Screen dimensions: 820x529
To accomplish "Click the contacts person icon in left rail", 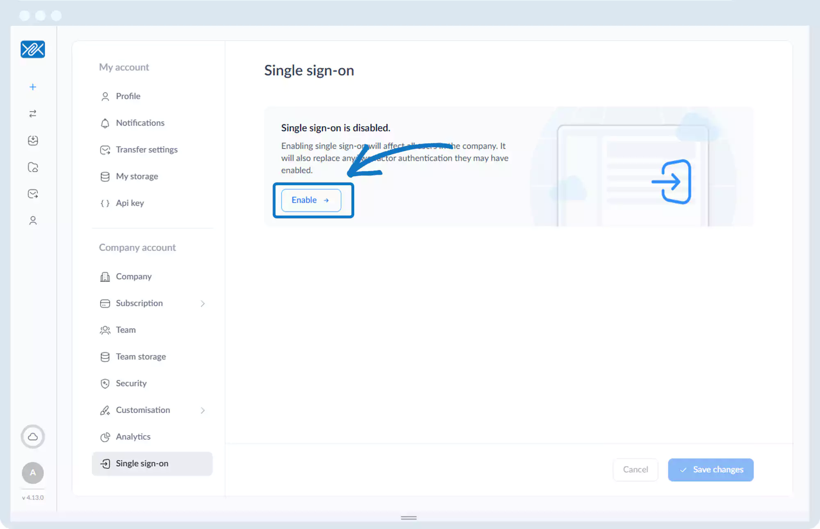I will tap(33, 220).
